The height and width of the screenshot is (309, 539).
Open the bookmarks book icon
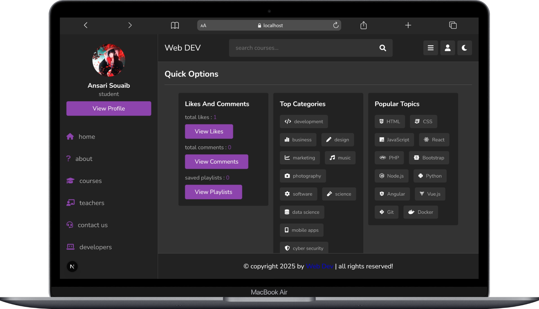(x=175, y=25)
